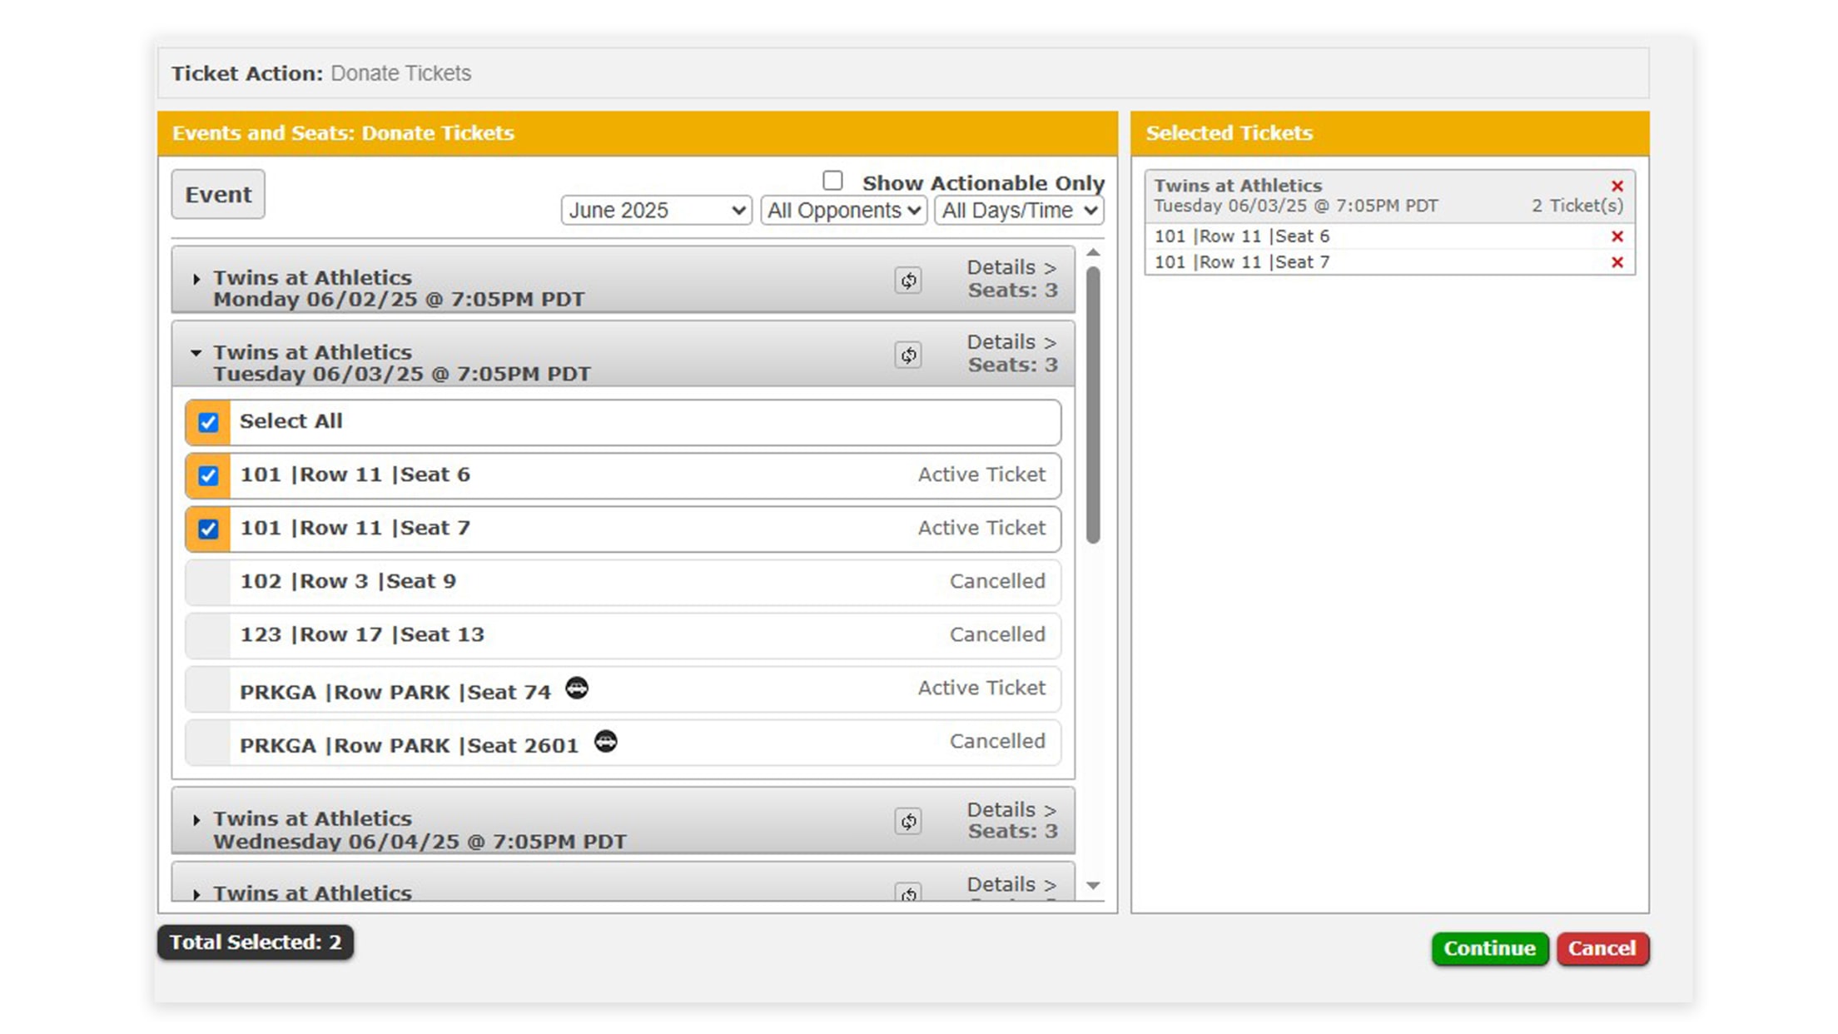Click the car icon beside PRKGA Seat 2601

click(607, 742)
